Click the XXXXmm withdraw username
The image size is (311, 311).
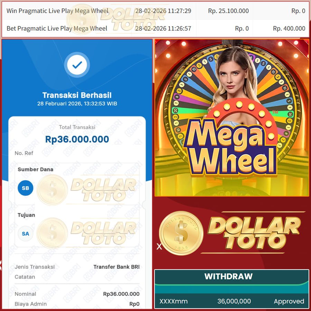tap(173, 301)
